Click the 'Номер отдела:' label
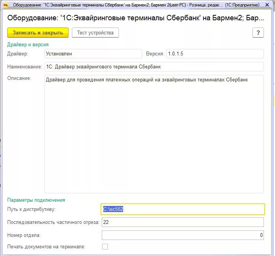Image resolution: width=275 pixels, height=256 pixels. pyautogui.click(x=24, y=235)
